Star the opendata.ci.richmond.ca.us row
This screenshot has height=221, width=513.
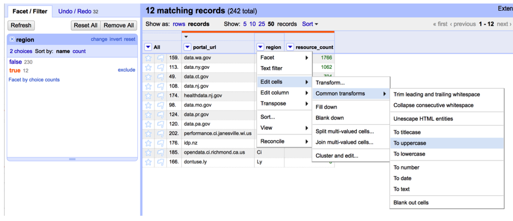(x=148, y=152)
